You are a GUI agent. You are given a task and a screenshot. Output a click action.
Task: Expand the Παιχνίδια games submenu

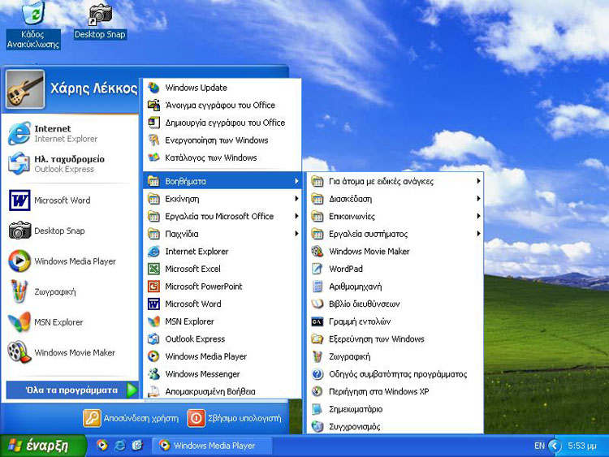tap(222, 234)
